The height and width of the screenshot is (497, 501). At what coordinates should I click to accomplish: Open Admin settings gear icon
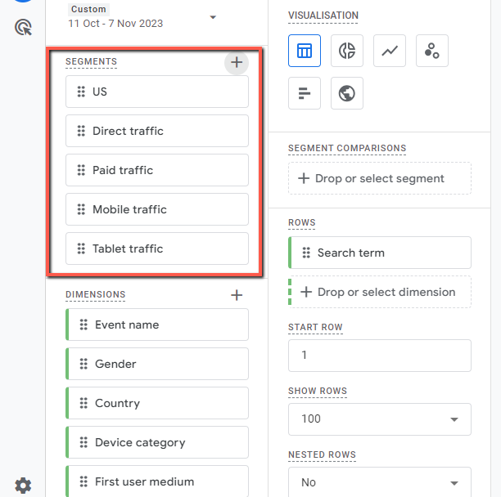23,486
